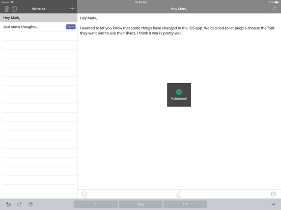This screenshot has width=281, height=210.
Task: Tap the DRAFT badge
Action: coord(71,27)
